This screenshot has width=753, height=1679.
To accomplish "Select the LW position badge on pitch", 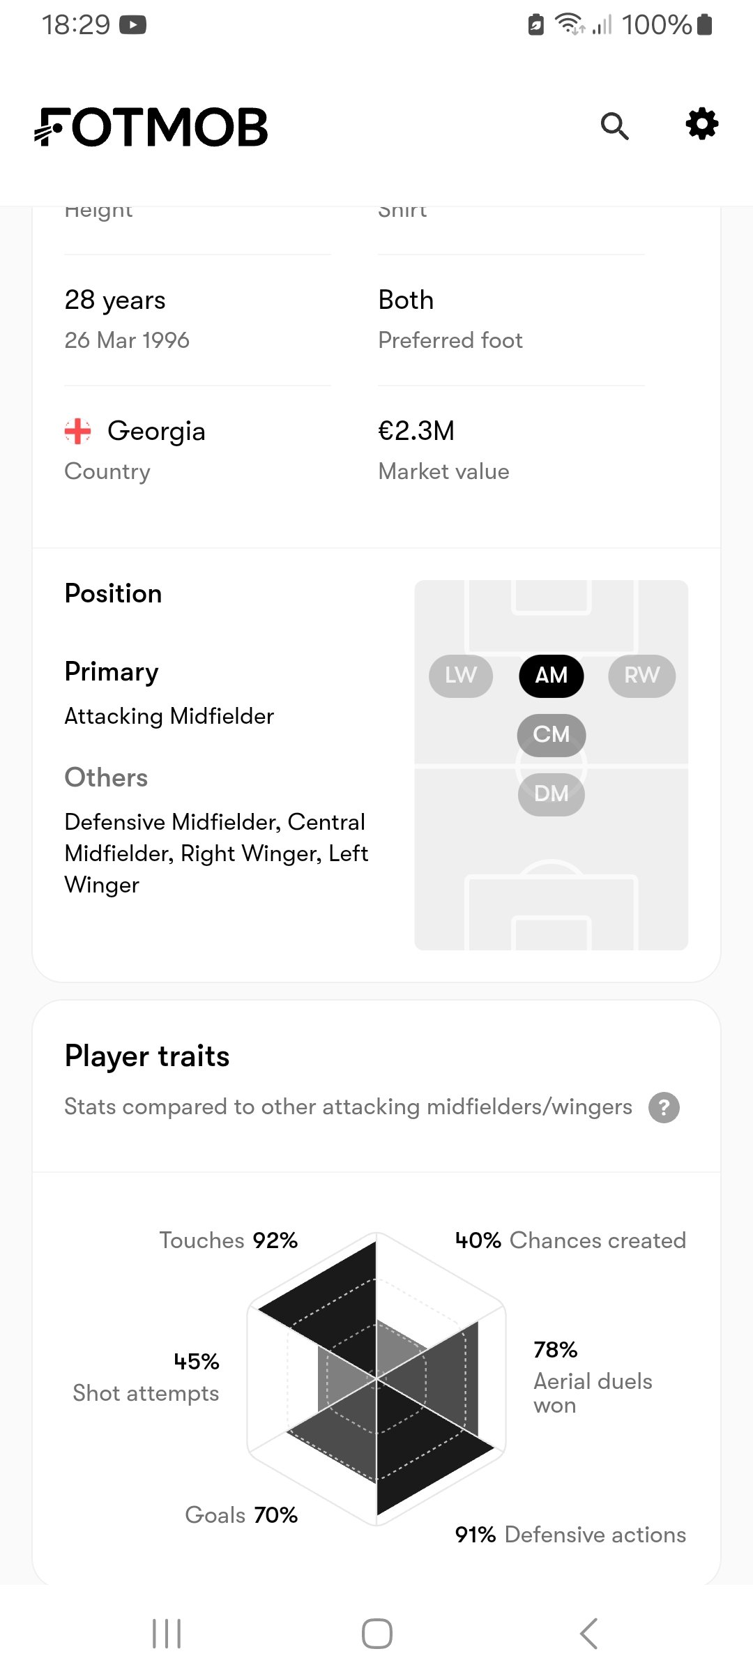I will tap(461, 676).
